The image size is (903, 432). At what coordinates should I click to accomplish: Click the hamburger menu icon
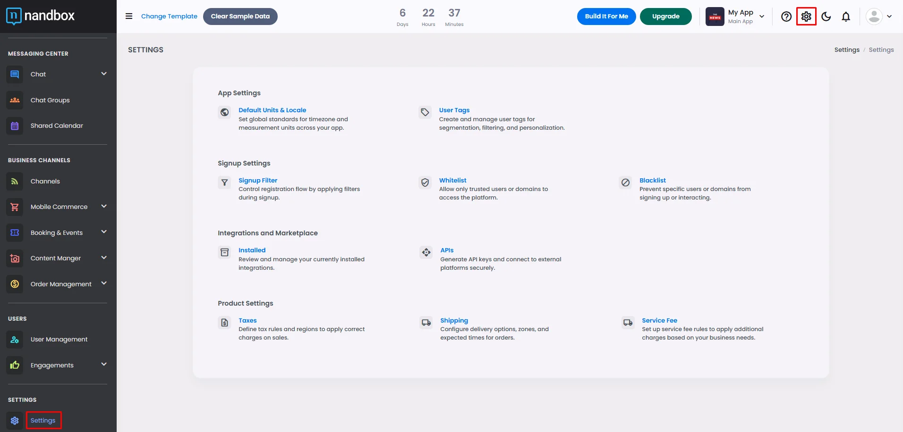pos(129,16)
